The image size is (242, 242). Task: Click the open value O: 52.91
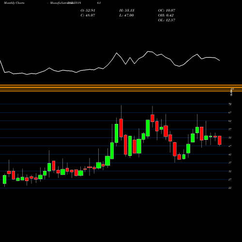click(x=88, y=11)
